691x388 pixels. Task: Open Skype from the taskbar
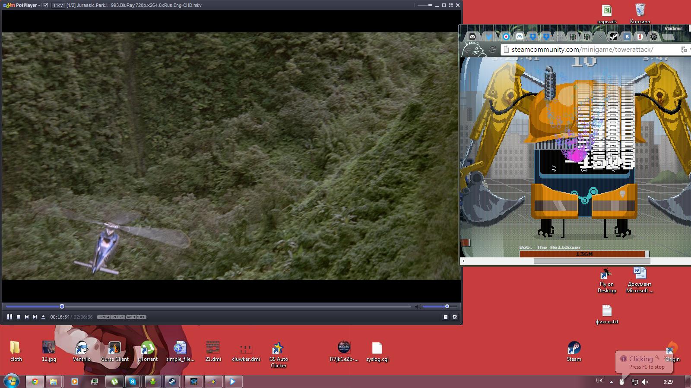pos(133,382)
